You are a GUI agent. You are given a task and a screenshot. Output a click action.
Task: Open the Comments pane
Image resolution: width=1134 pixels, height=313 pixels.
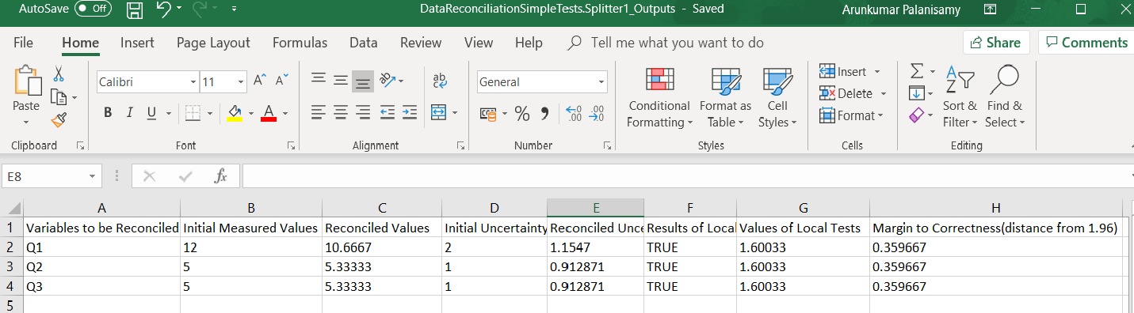pos(1086,43)
